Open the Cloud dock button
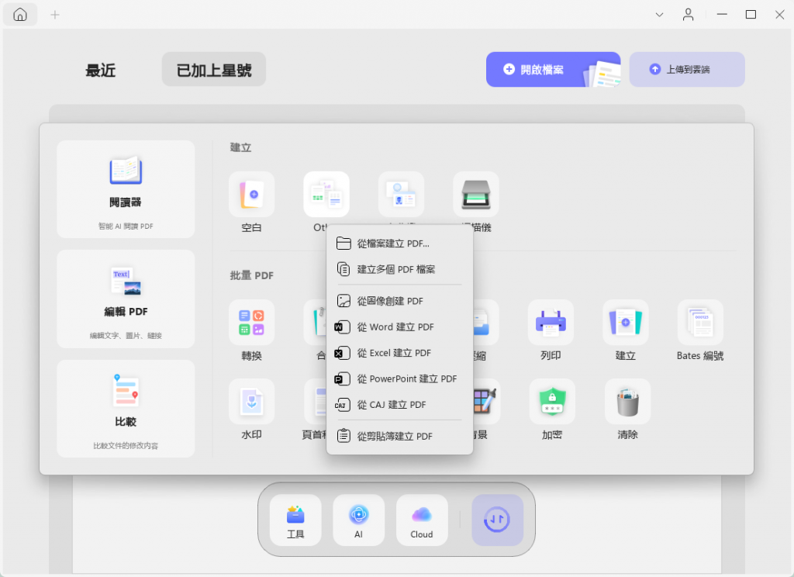 [x=422, y=520]
